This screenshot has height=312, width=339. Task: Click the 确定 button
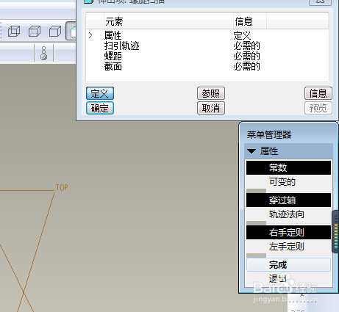point(100,108)
